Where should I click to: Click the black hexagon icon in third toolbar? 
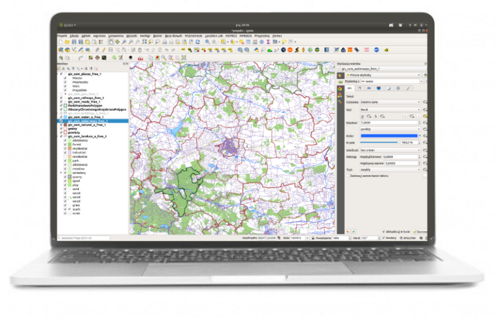pos(131,58)
